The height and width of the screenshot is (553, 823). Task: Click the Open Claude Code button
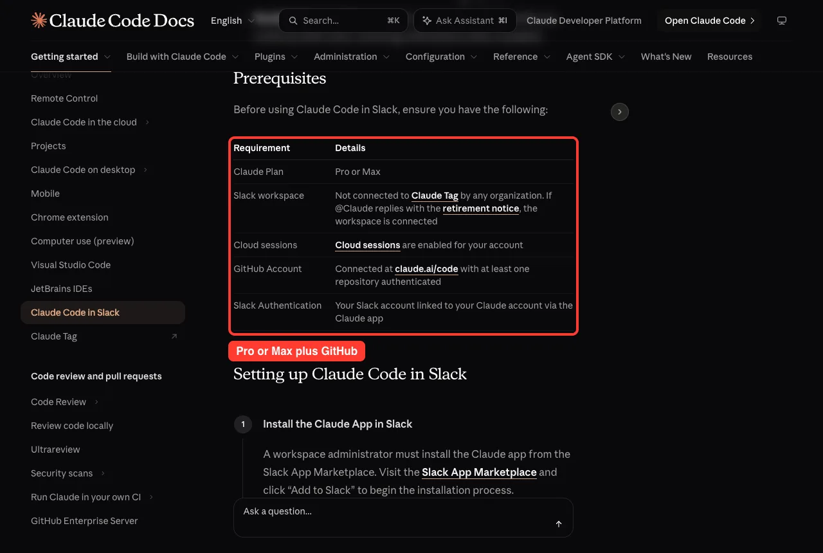(709, 21)
